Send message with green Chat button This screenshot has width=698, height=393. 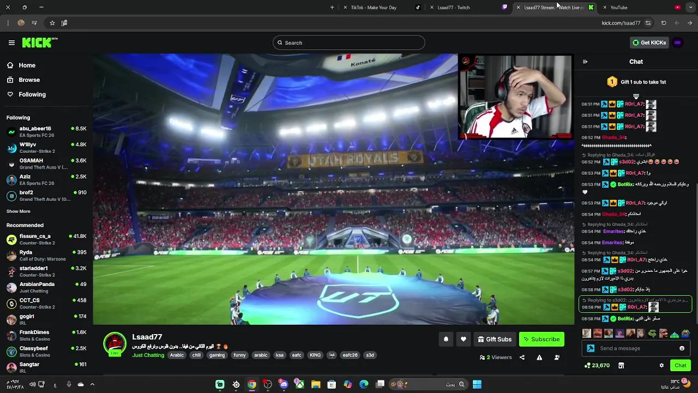[680, 365]
